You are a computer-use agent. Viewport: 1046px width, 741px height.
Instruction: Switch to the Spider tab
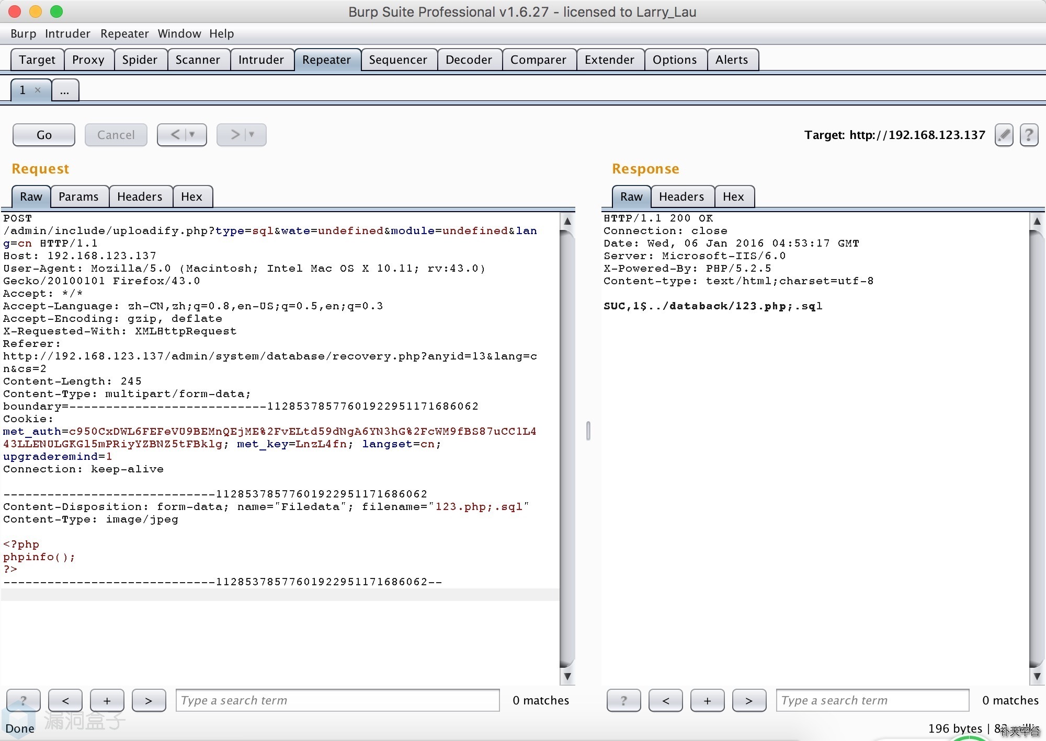(x=140, y=60)
